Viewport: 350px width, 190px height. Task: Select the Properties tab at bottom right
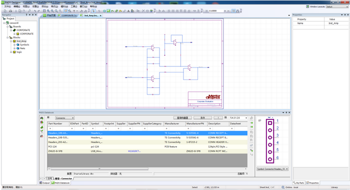click(312, 183)
